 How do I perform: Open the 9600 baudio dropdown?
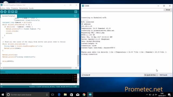pyautogui.click(x=166, y=75)
